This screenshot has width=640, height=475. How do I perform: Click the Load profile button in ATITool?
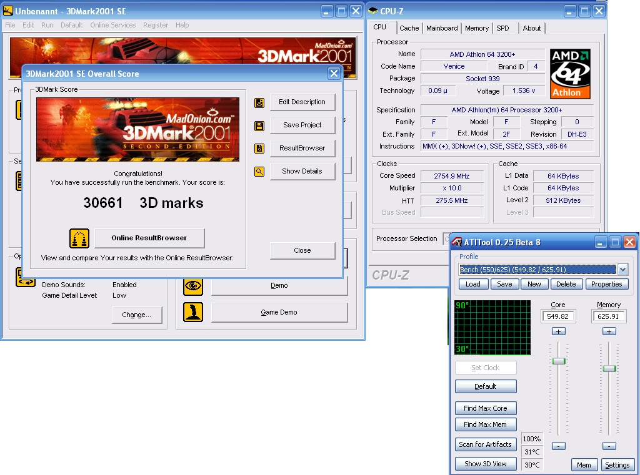[x=473, y=284]
